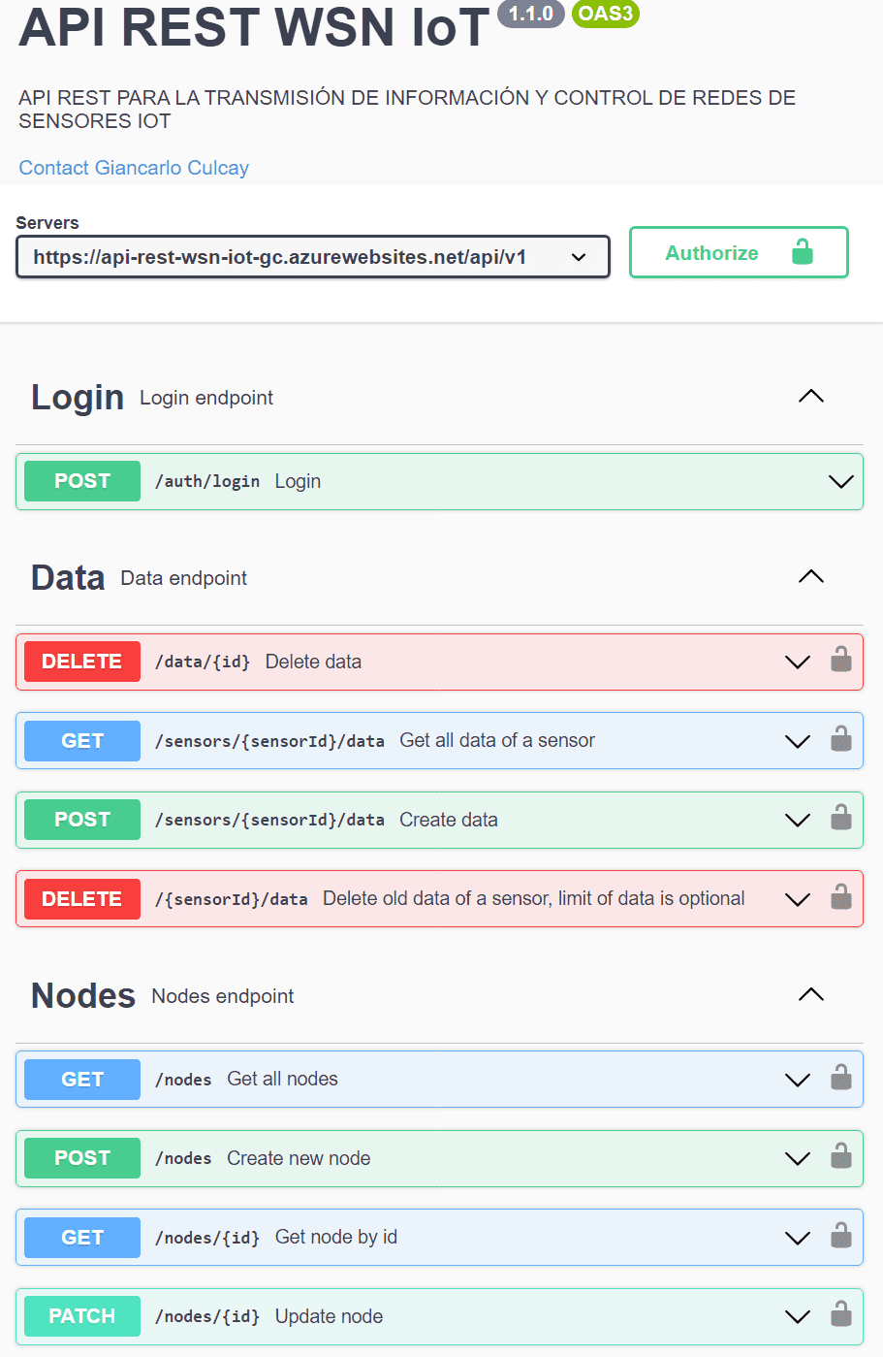
Task: Expand the Create data operation arrow
Action: tap(798, 821)
